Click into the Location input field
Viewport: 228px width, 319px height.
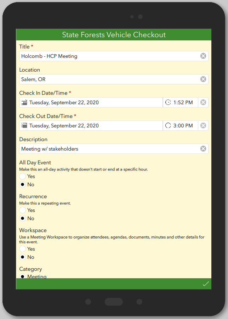pos(114,79)
